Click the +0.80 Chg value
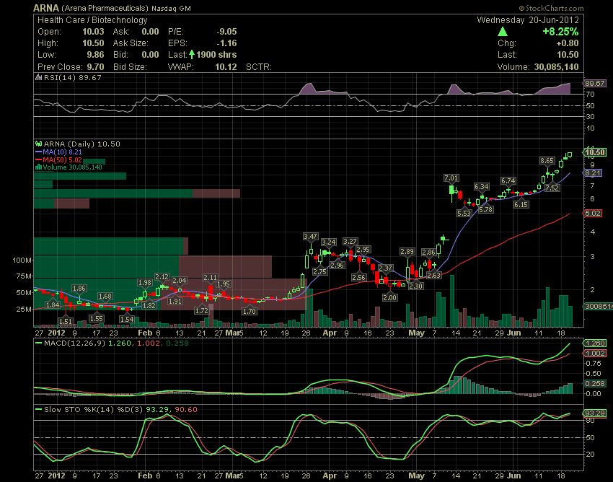The height and width of the screenshot is (482, 613). (x=566, y=43)
